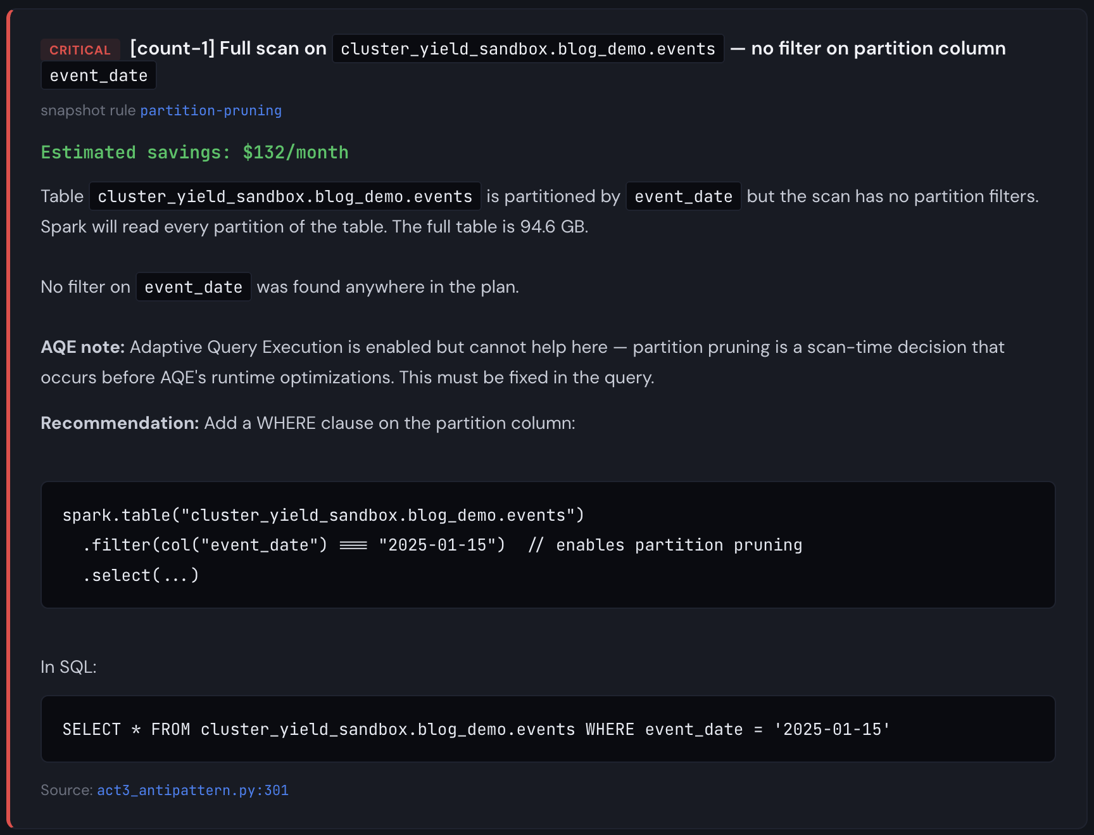Click the Estimated savings $132/month text
This screenshot has width=1094, height=835.
tap(194, 152)
